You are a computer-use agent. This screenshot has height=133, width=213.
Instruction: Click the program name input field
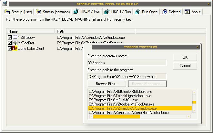pyautogui.click(x=127, y=63)
